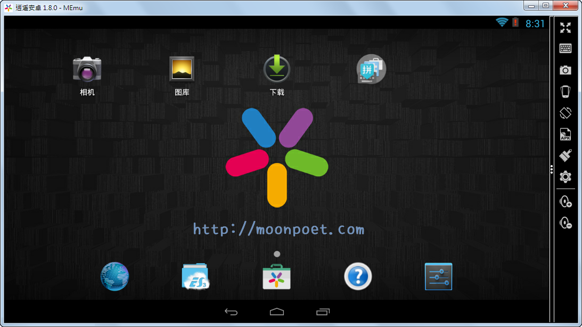Open ES File Explorer
This screenshot has height=327, width=582.
195,276
